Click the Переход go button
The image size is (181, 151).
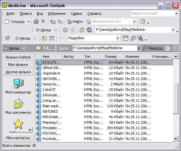coord(152,48)
